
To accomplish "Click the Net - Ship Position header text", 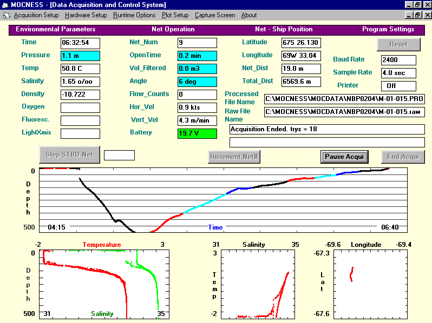I will click(x=284, y=29).
